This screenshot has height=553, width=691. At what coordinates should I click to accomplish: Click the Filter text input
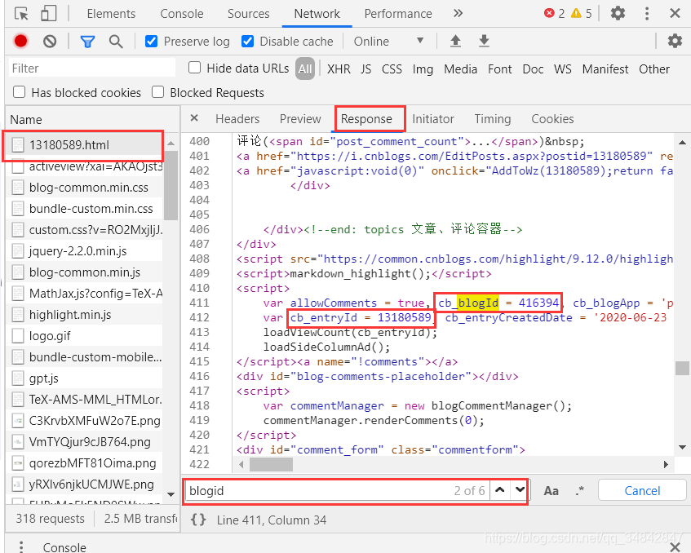[91, 69]
